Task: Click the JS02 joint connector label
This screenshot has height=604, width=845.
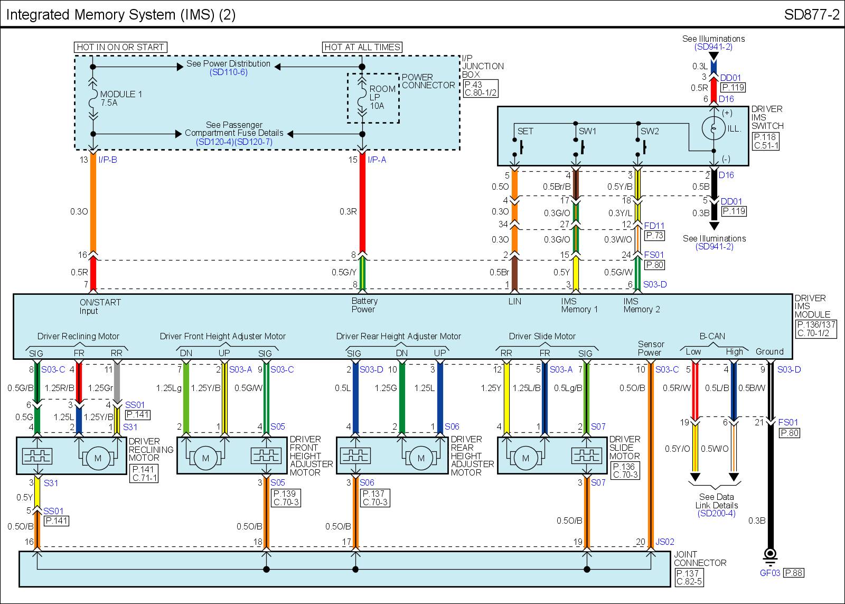Action: click(x=664, y=542)
